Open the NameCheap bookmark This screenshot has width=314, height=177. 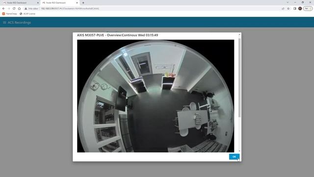coord(10,14)
